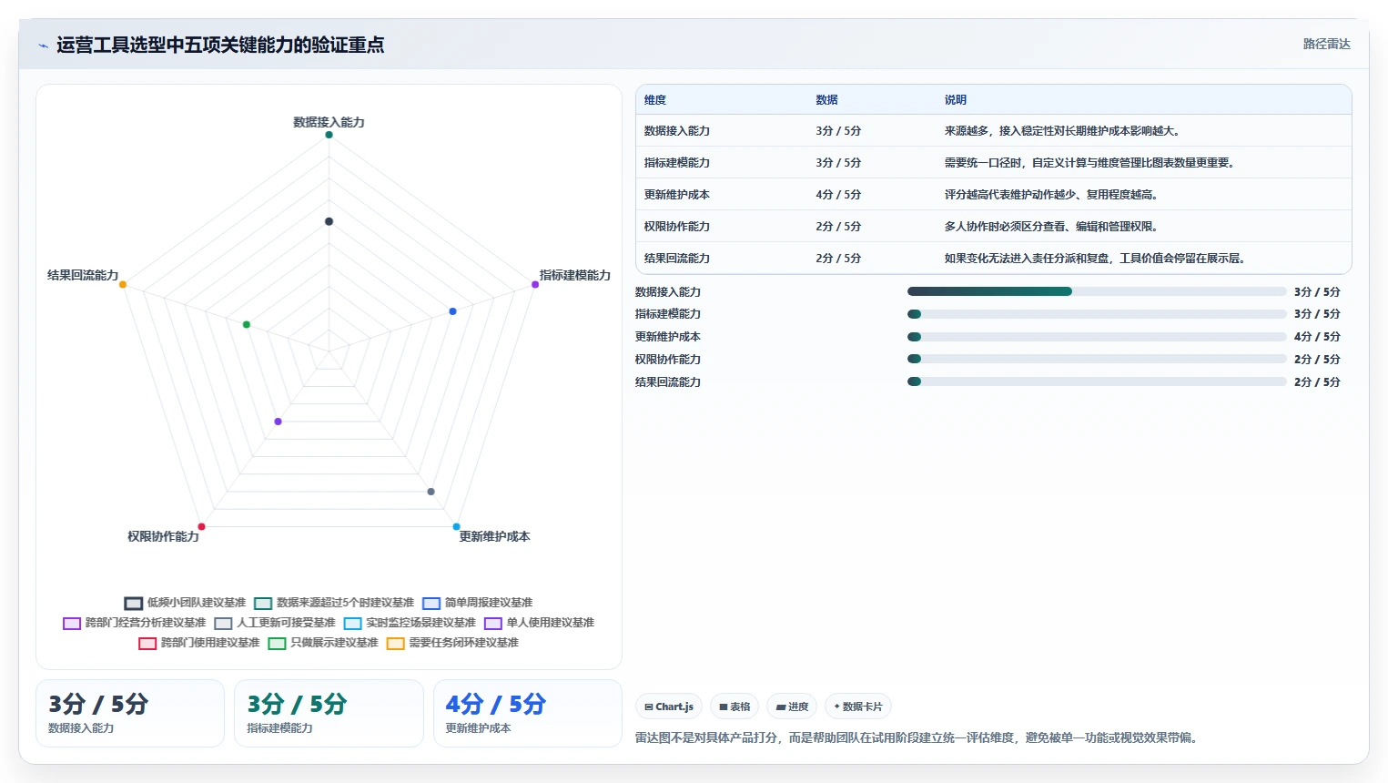Image resolution: width=1388 pixels, height=783 pixels.
Task: Open the 更新维护成本 score card
Action: 528,713
